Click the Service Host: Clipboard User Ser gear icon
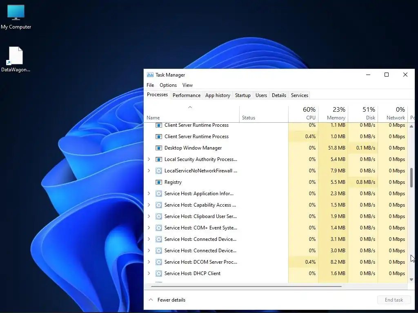 [x=159, y=216]
